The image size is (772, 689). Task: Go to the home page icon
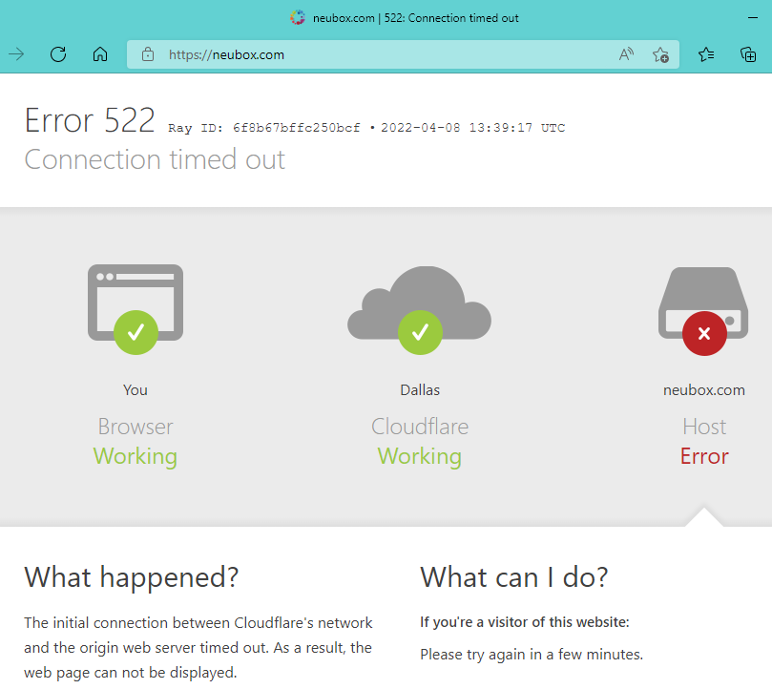click(100, 54)
